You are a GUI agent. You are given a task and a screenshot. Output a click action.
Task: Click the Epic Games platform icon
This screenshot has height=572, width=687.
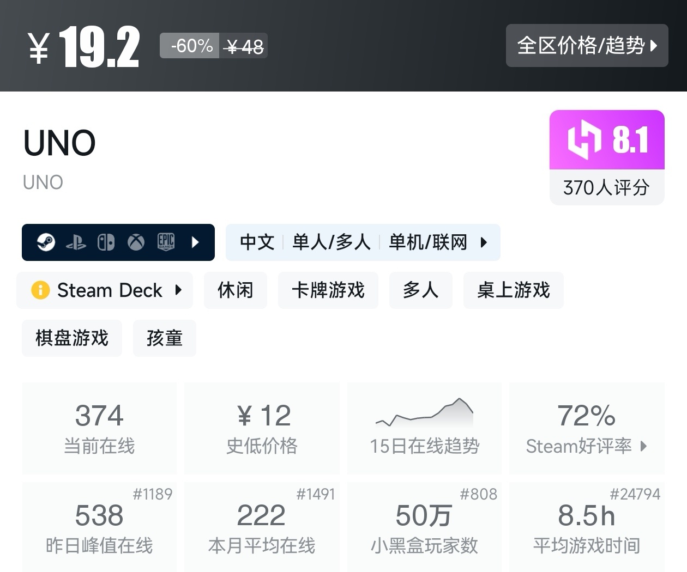point(166,242)
